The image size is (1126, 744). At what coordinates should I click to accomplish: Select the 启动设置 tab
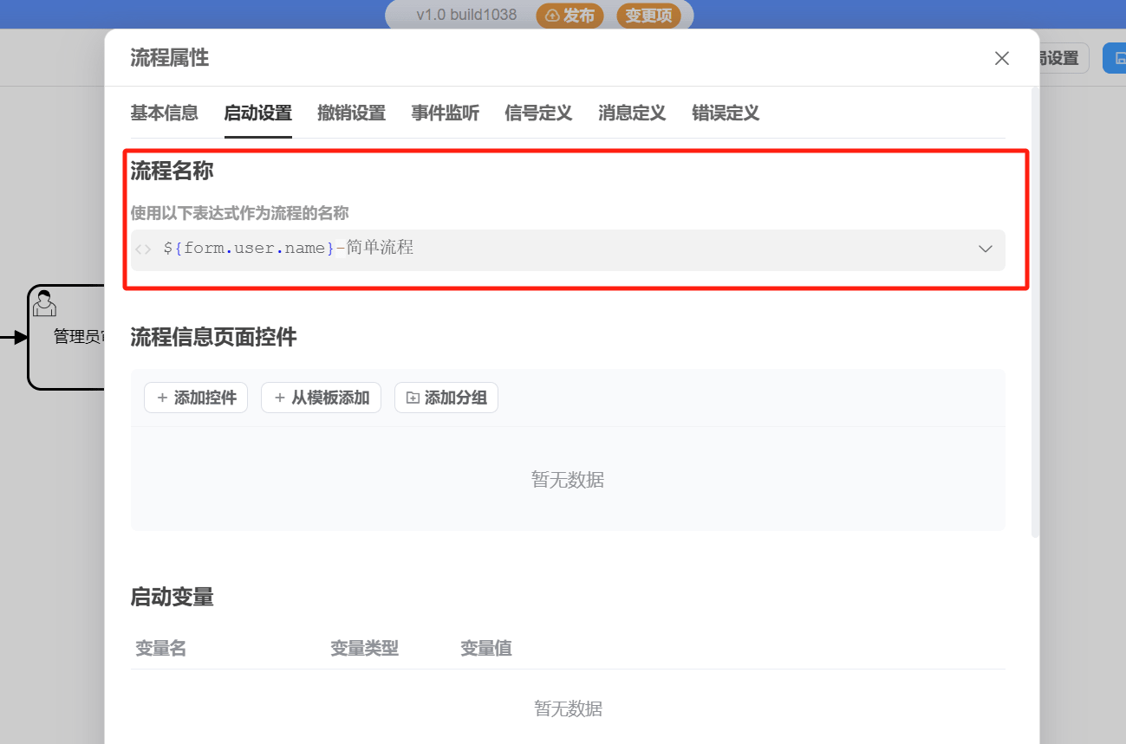tap(257, 113)
